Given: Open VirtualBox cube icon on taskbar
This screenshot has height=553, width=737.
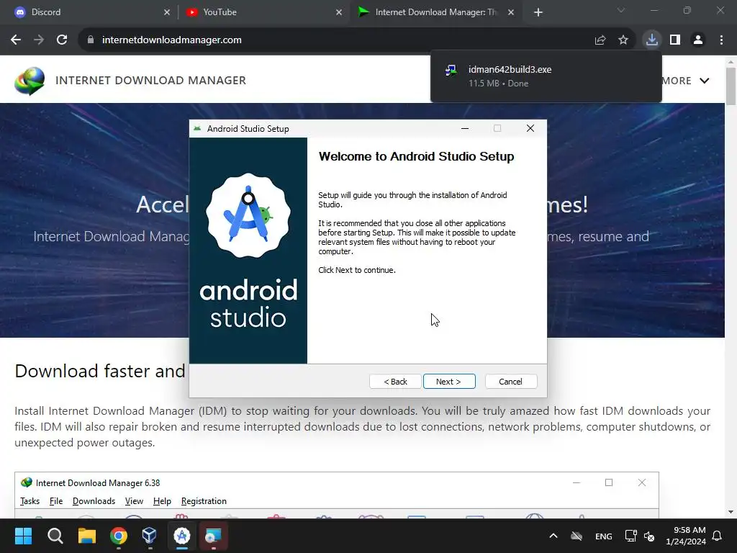Looking at the screenshot, I should (x=150, y=536).
